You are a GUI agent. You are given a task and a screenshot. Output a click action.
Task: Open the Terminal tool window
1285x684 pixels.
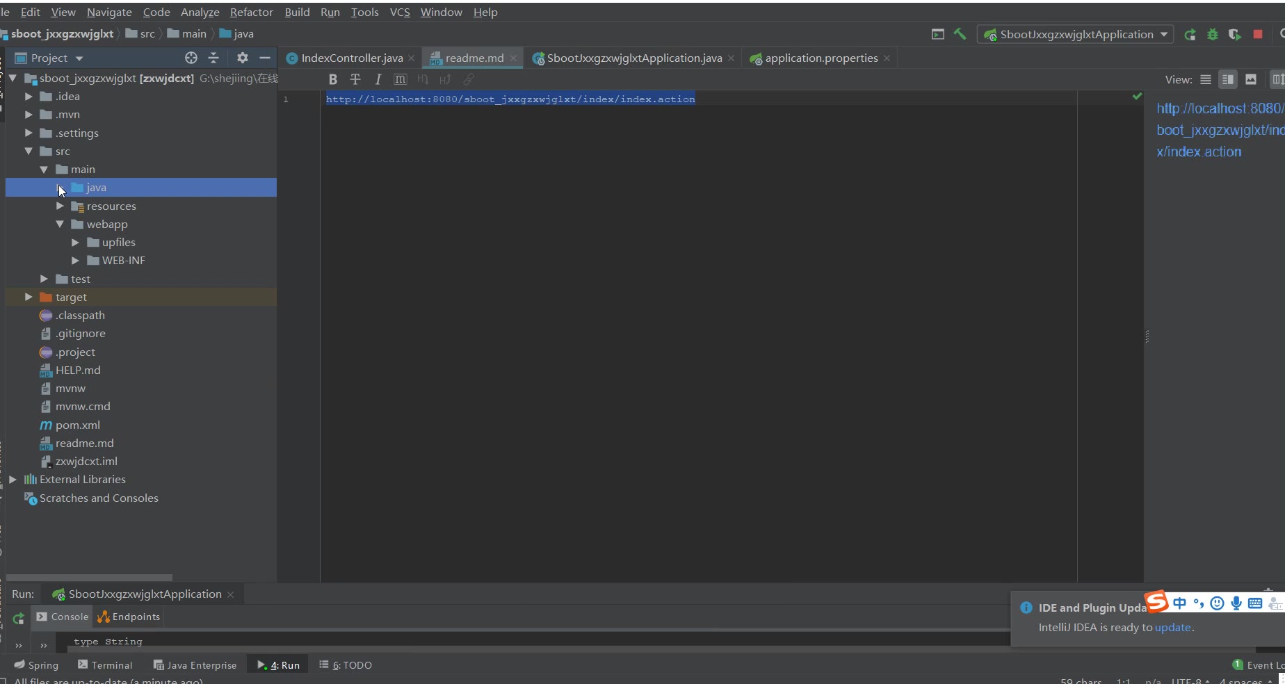(105, 665)
